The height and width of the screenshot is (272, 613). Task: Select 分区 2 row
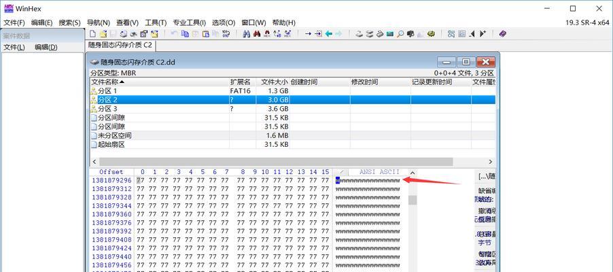tap(292, 100)
